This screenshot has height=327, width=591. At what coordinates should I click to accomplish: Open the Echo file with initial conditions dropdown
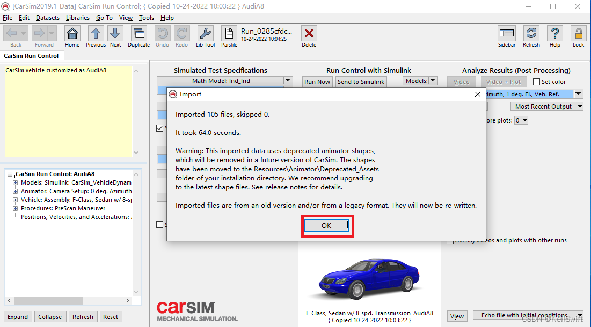click(528, 315)
